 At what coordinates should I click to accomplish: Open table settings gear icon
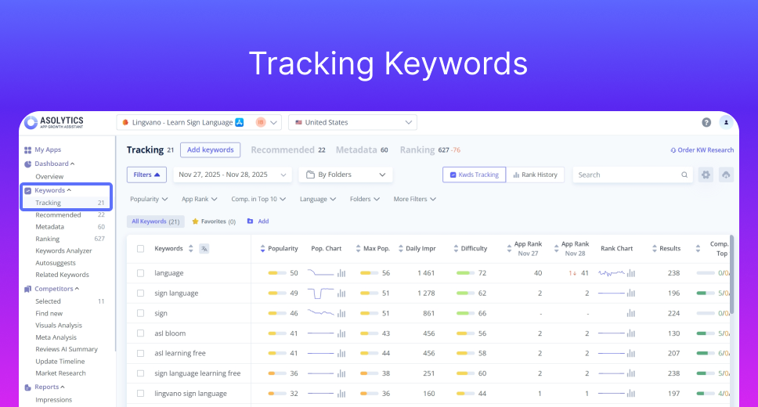[x=706, y=175]
